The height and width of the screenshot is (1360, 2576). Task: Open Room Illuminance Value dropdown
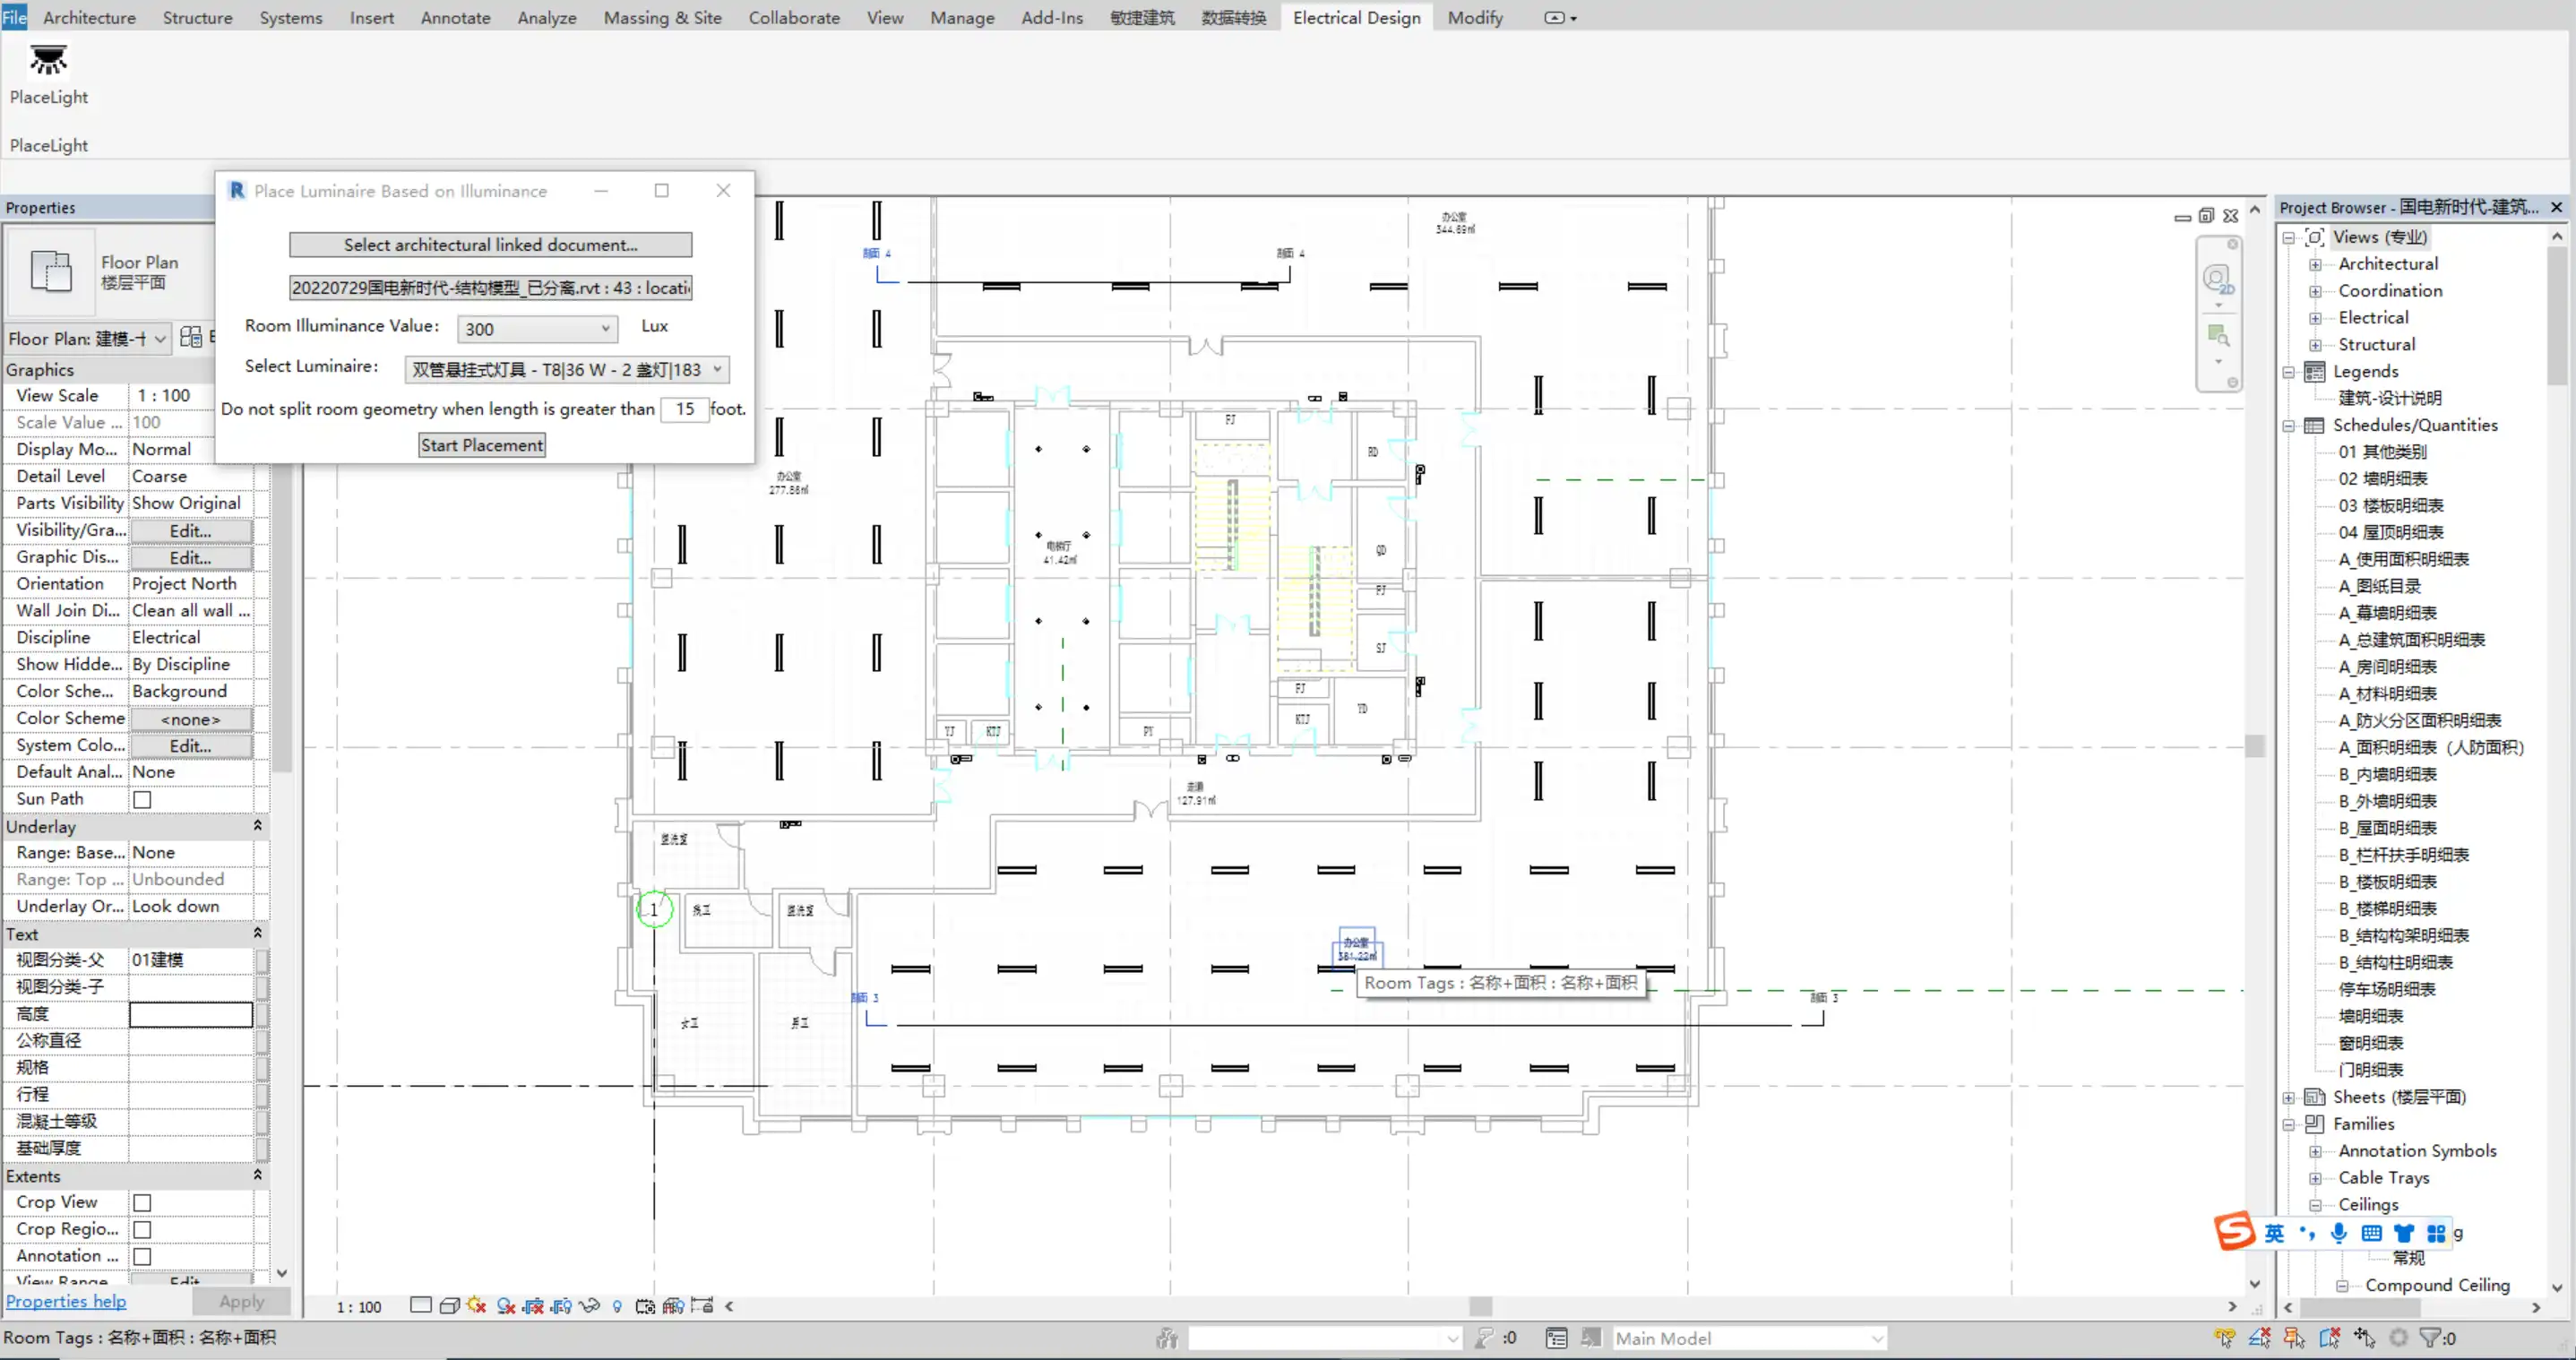click(605, 329)
